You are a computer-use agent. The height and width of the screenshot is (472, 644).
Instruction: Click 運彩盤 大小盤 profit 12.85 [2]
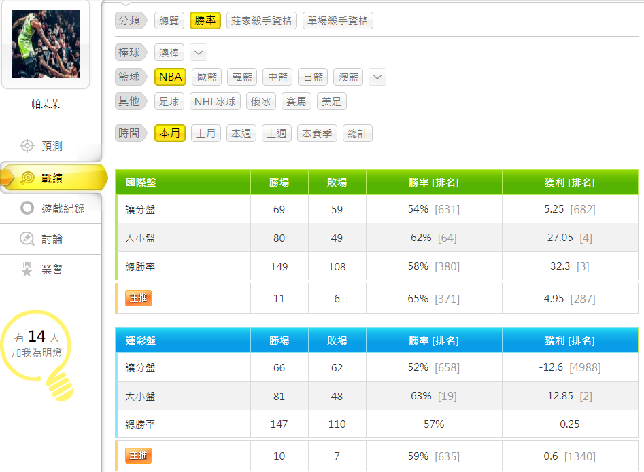tap(570, 396)
